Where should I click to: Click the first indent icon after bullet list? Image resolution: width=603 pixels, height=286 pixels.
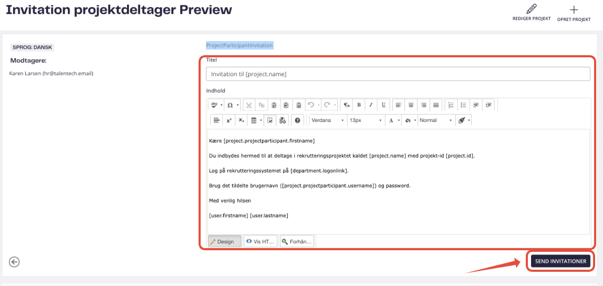click(476, 105)
